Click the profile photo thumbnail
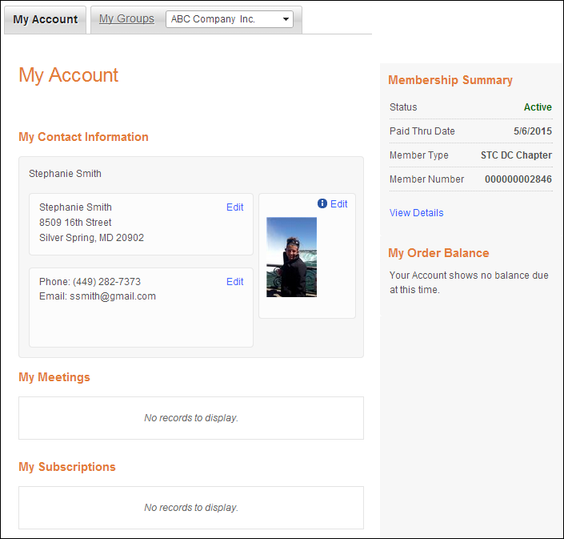This screenshot has width=564, height=539. click(x=292, y=257)
